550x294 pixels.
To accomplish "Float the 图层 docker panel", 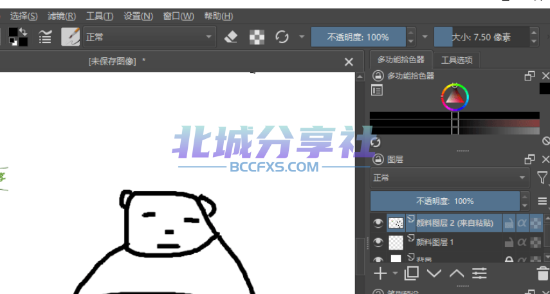I will click(529, 160).
